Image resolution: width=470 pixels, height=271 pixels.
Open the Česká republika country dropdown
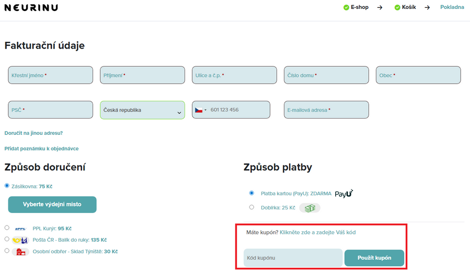142,110
